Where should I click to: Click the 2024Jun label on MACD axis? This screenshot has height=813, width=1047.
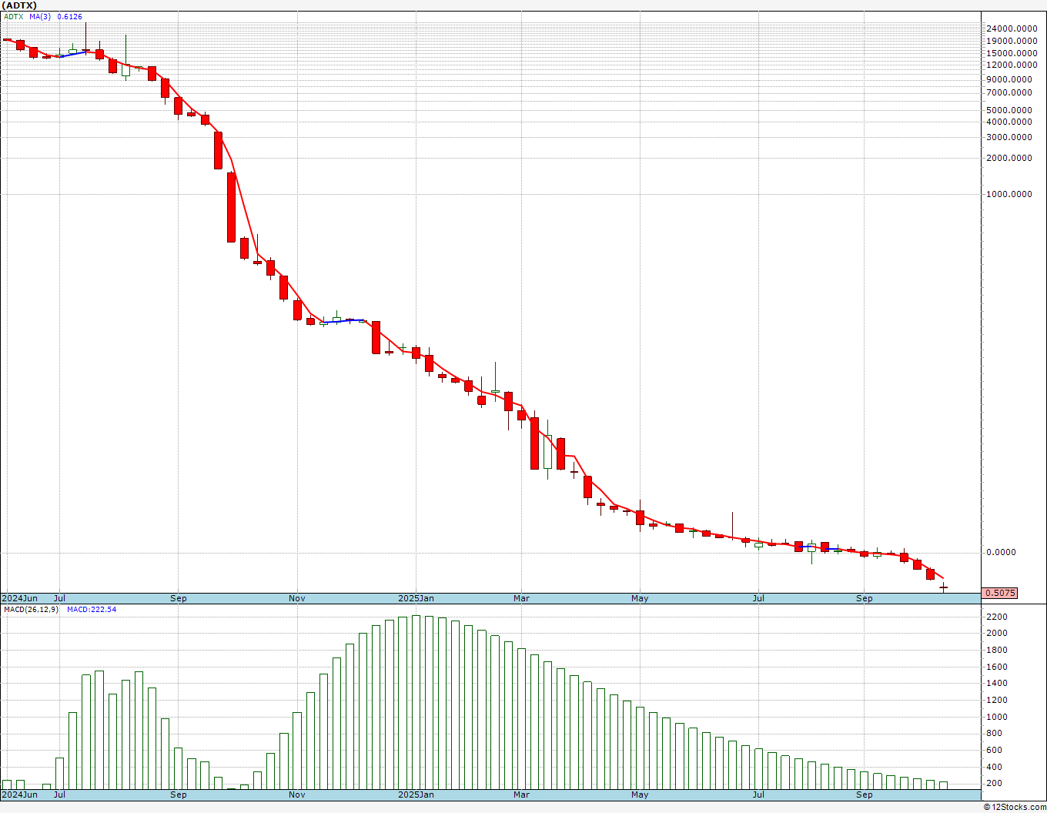pyautogui.click(x=19, y=795)
